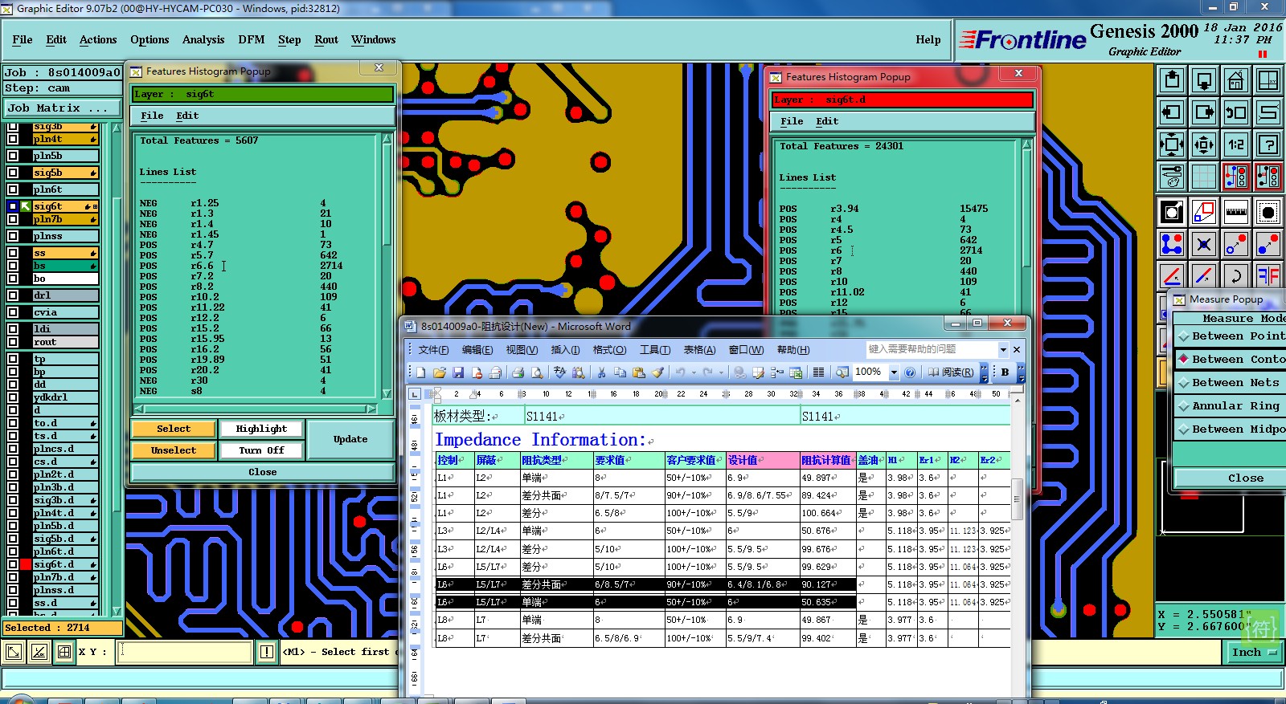
Task: Click the Highlight button in histogram popup
Action: [261, 429]
